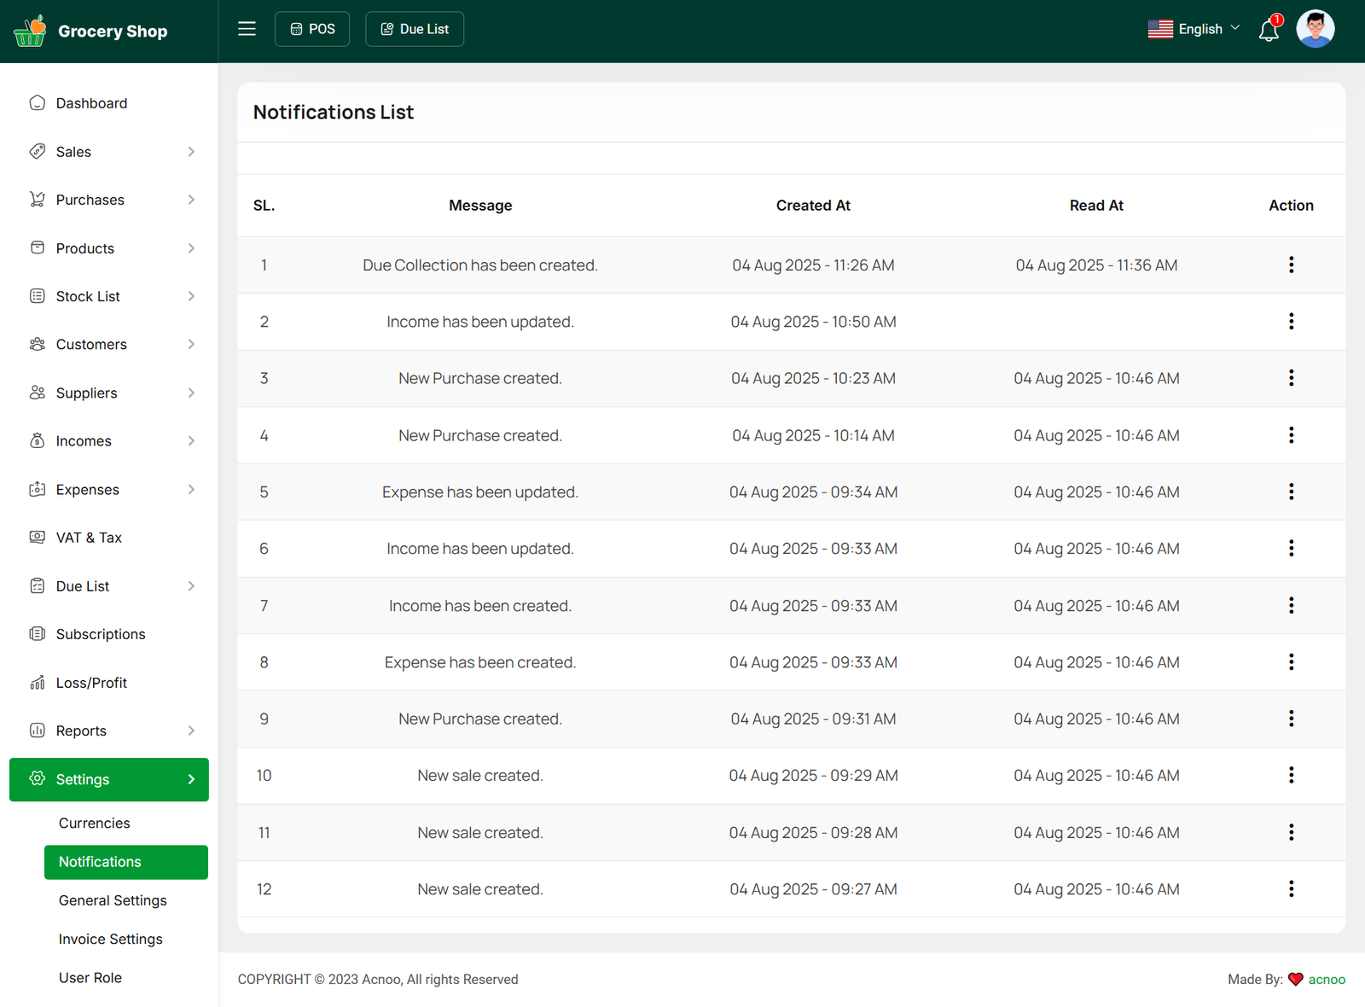Toggle the hamburger sidebar menu icon
The width and height of the screenshot is (1365, 1007).
pos(247,29)
